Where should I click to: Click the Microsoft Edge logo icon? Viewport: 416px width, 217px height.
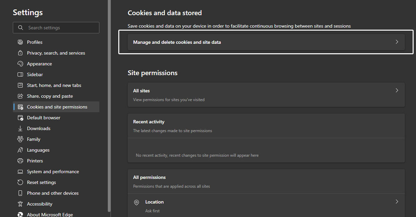tap(20, 215)
